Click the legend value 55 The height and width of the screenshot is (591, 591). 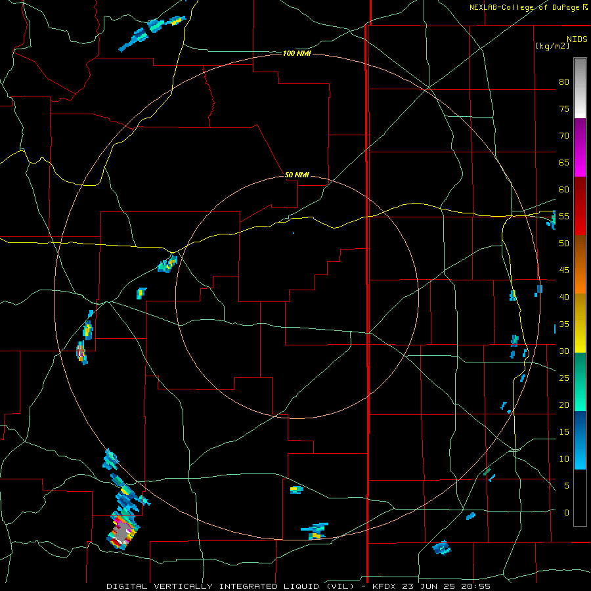point(564,216)
